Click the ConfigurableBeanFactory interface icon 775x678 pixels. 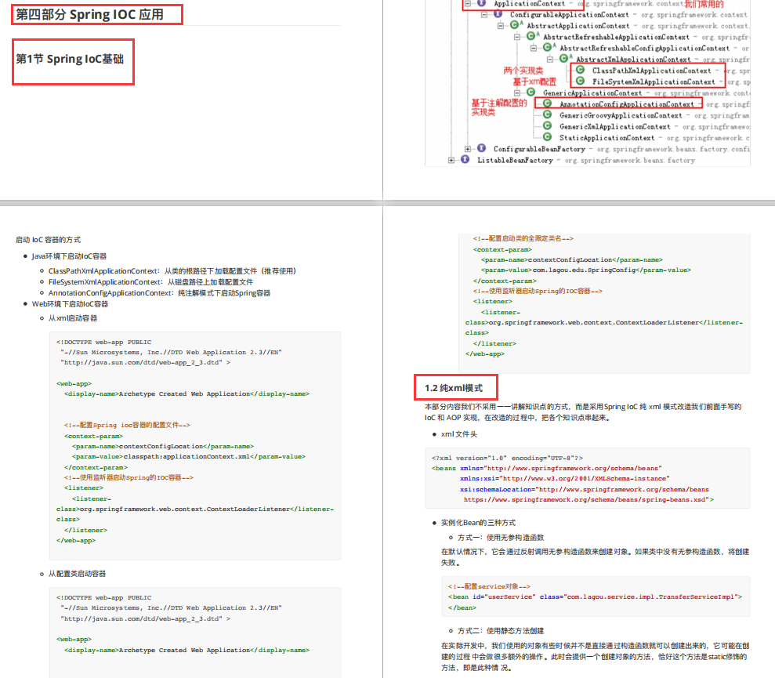pos(481,148)
